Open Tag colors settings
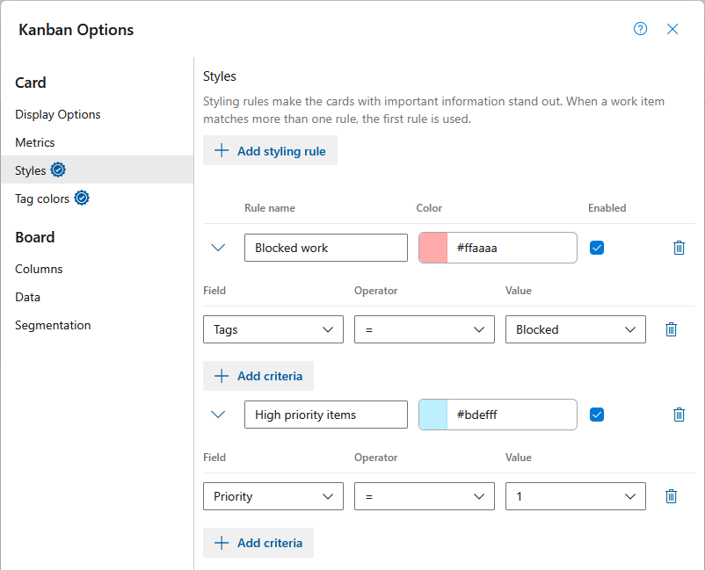This screenshot has height=570, width=705. pyautogui.click(x=42, y=198)
